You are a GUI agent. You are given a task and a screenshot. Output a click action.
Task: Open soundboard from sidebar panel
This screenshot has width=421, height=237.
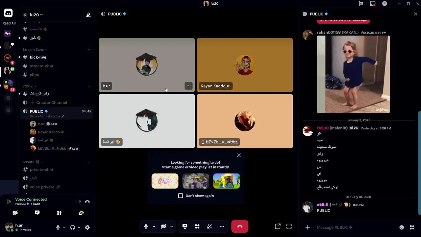(81, 213)
